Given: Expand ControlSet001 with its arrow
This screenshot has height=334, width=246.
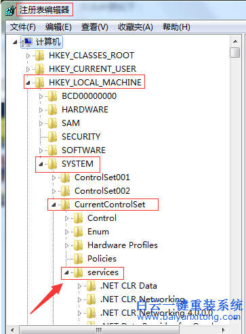Looking at the screenshot, I should click(x=54, y=178).
